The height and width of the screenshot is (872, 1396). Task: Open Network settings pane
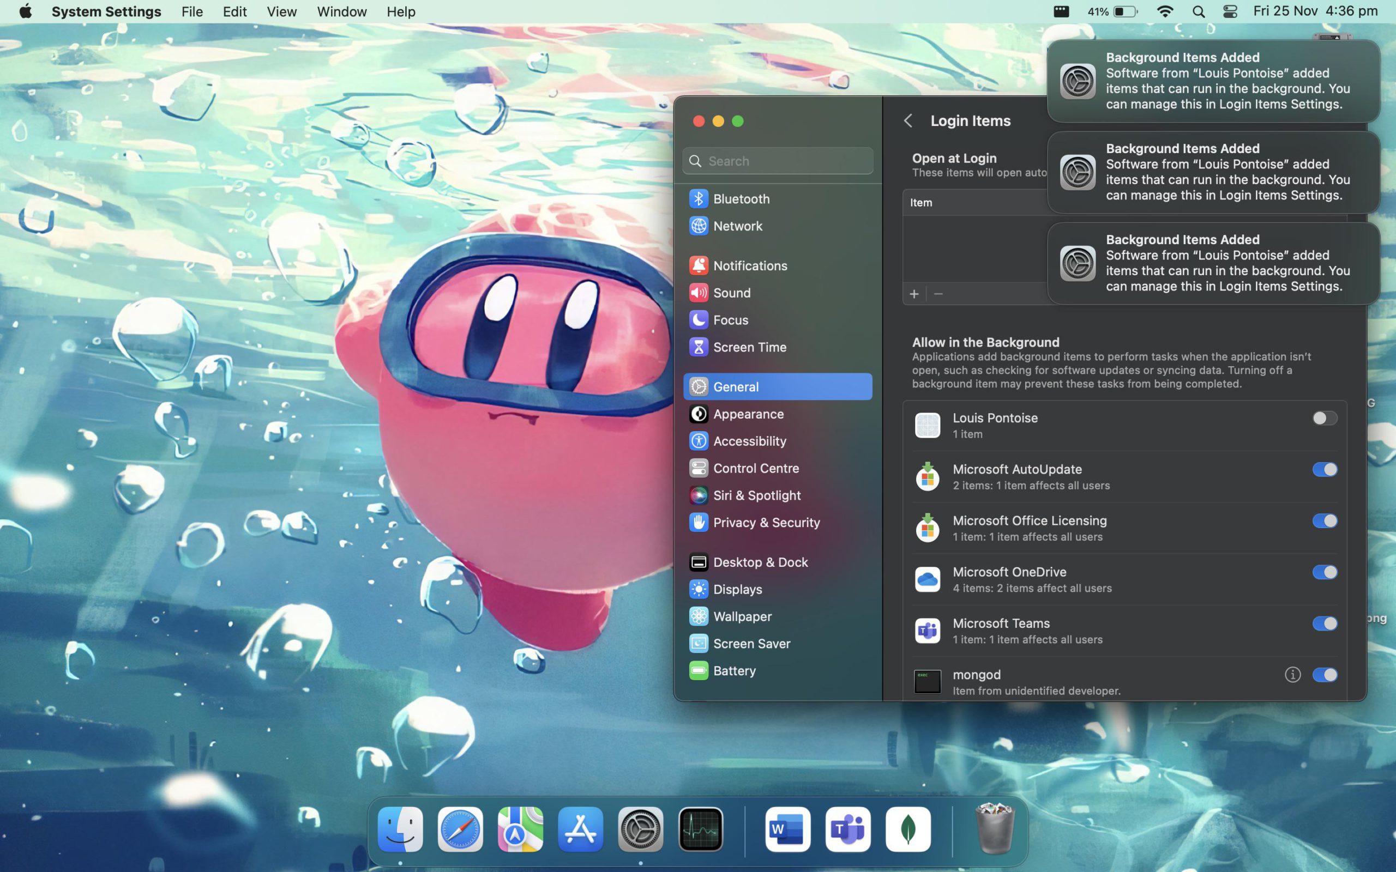(777, 226)
